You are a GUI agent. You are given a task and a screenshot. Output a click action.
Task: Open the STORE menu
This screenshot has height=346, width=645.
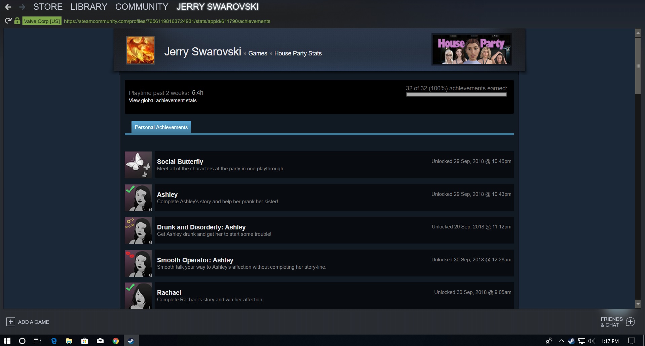(x=48, y=7)
